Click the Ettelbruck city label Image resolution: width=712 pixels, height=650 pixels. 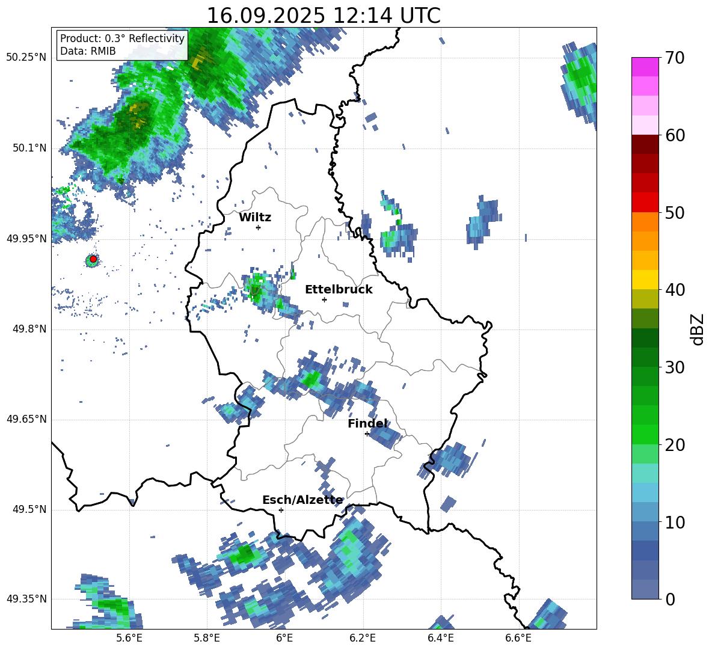point(339,290)
